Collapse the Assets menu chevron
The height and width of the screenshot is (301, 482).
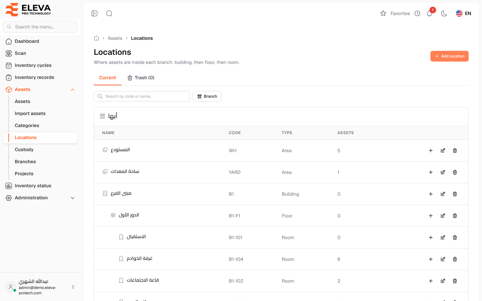(x=73, y=90)
